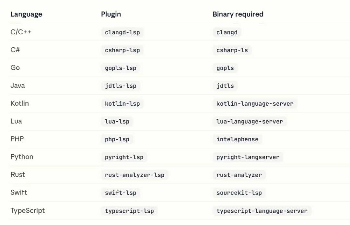Screen dimensions: 350x225
Task: Select the Python language row label
Action: (22, 157)
